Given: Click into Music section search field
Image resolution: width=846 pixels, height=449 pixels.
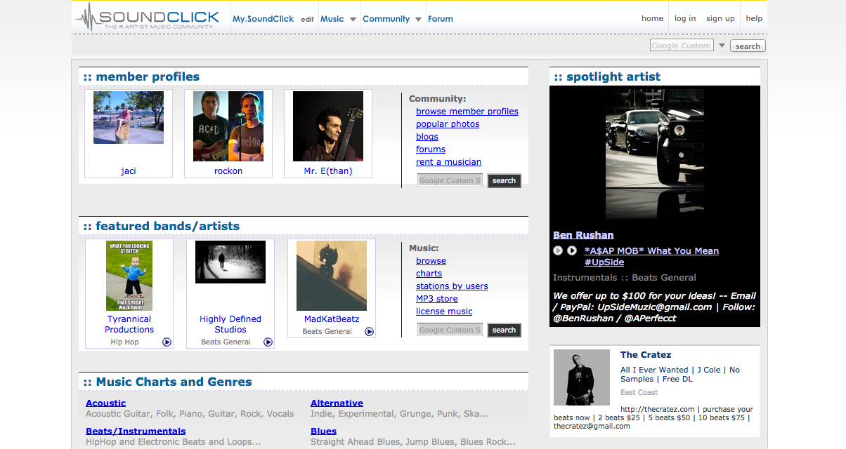Looking at the screenshot, I should pyautogui.click(x=450, y=330).
